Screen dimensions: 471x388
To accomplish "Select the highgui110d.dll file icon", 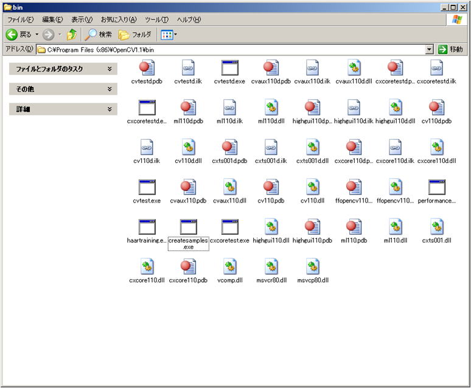I will [x=396, y=108].
